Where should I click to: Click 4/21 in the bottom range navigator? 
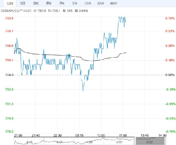tap(119, 142)
